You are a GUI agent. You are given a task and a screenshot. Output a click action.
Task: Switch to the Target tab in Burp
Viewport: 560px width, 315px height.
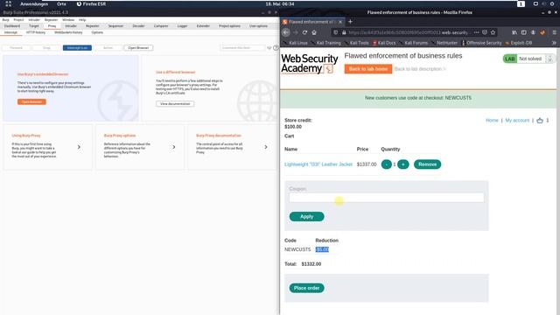[x=34, y=26]
